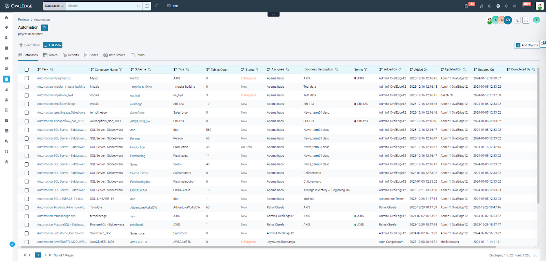The width and height of the screenshot is (546, 261).
Task: Filter the Status column using funnel icon
Action: pos(257,70)
